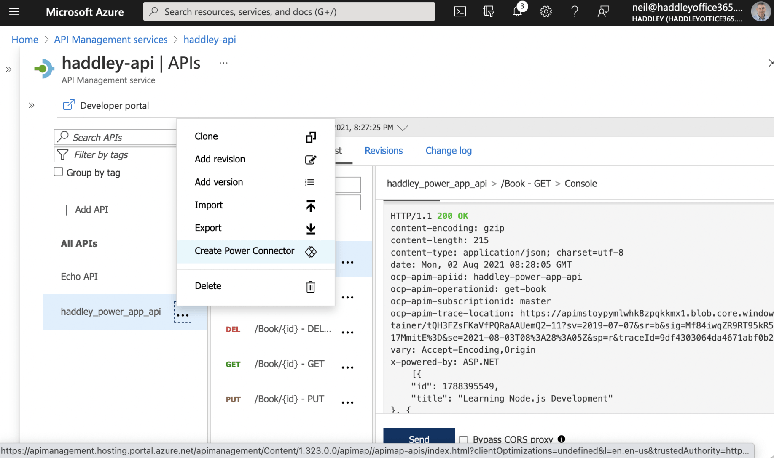Go to API Management services breadcrumb
The width and height of the screenshot is (774, 458).
pyautogui.click(x=111, y=40)
